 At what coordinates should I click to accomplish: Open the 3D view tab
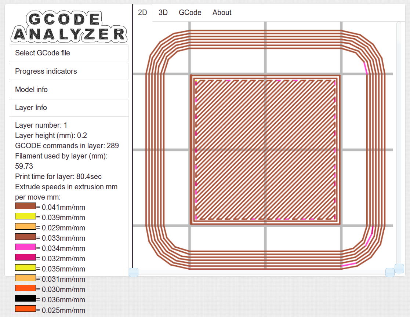pos(163,12)
